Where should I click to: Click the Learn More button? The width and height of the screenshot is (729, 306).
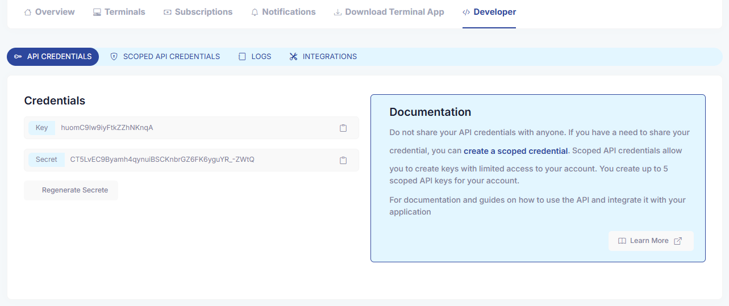point(651,241)
